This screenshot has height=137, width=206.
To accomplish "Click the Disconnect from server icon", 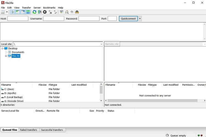I will click(x=50, y=12).
